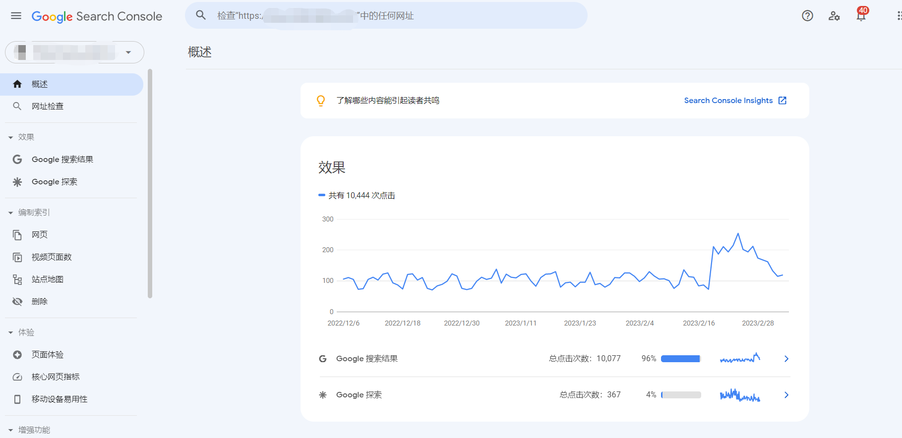The image size is (902, 438).
Task: Click the 站点地图 sitemap icon
Action: tap(17, 279)
